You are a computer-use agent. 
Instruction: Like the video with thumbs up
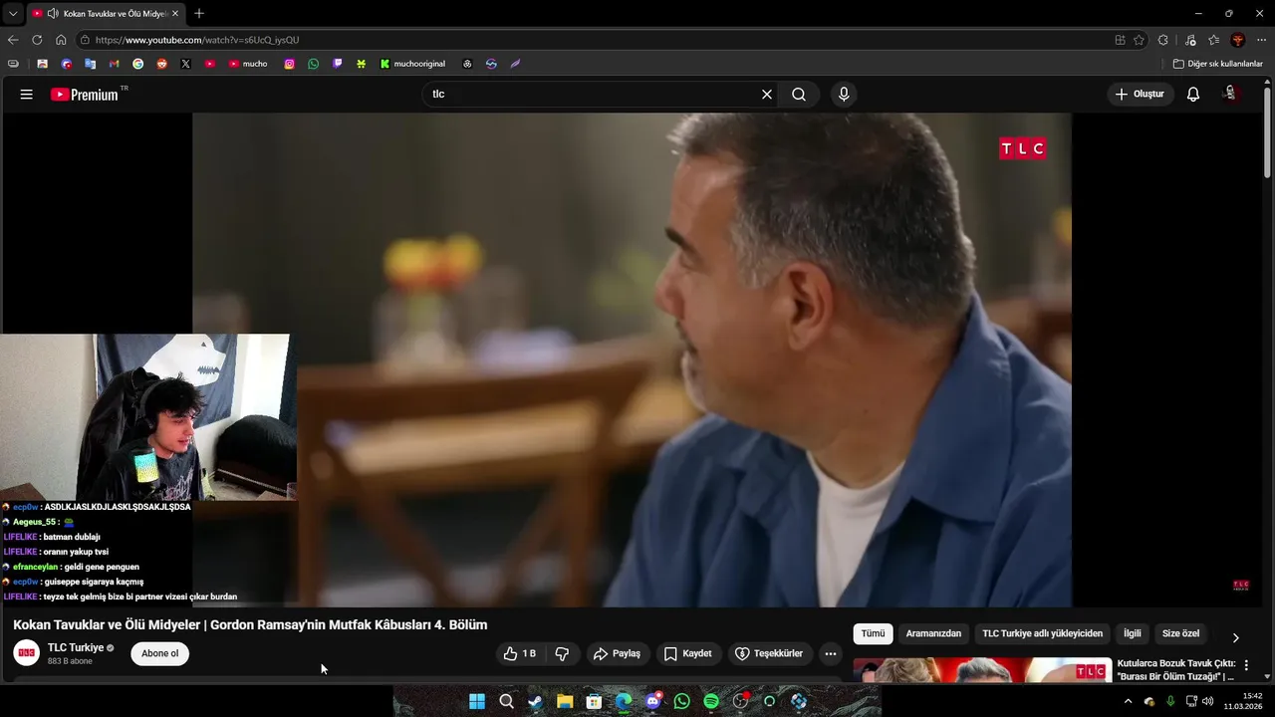520,654
